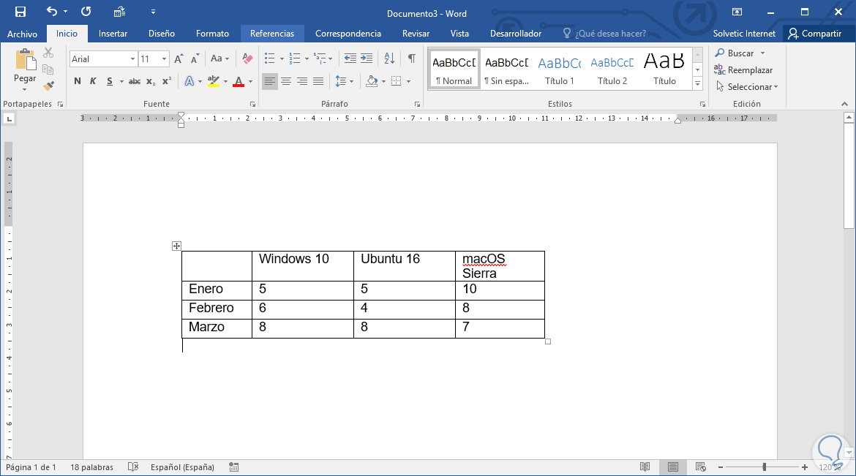Click the Copy format paintbrush icon
This screenshot has width=856, height=476.
click(x=48, y=86)
